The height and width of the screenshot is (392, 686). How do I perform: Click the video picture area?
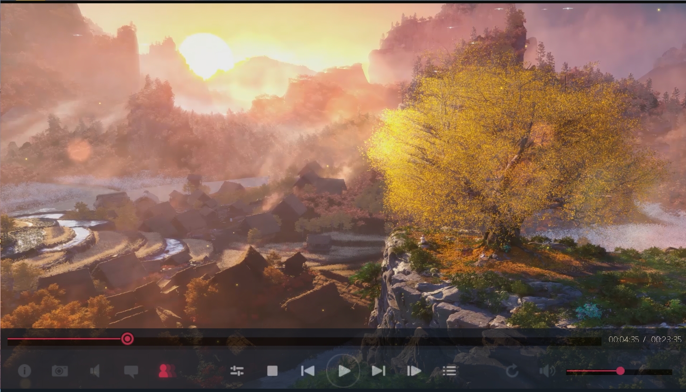point(343,165)
